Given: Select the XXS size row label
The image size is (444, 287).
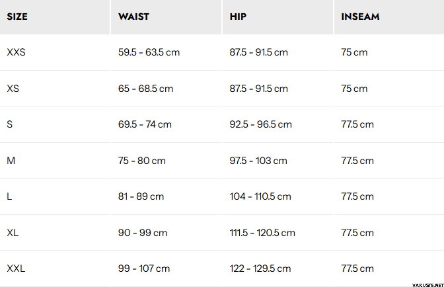Looking at the screenshot, I should (x=16, y=52).
